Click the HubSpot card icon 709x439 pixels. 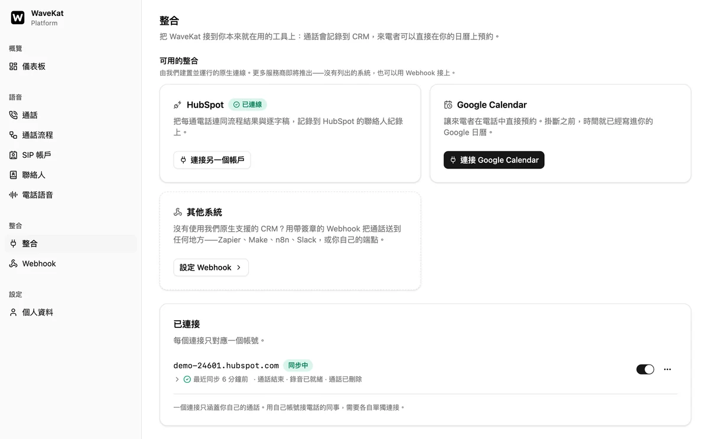tap(177, 105)
